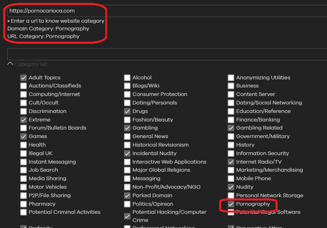Enable the Fashion/Beauty checkbox
Image resolution: width=327 pixels, height=228 pixels.
click(127, 120)
